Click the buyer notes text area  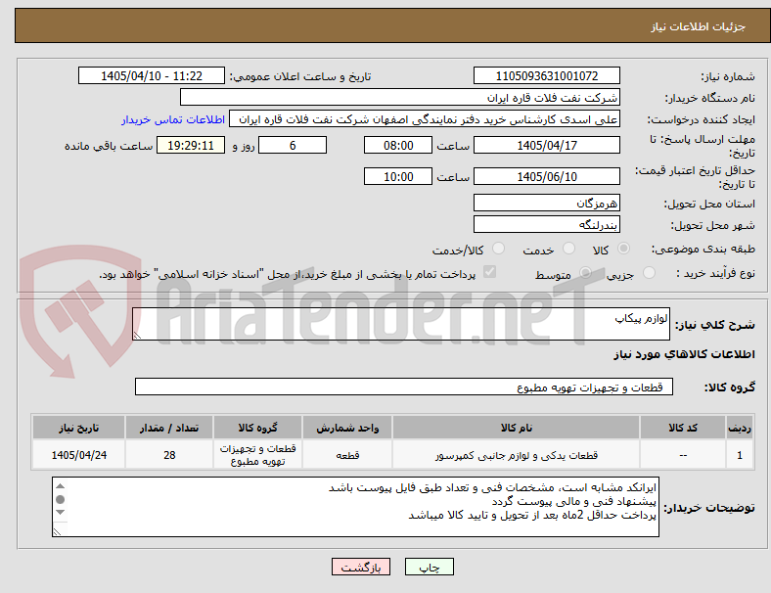tap(355, 507)
